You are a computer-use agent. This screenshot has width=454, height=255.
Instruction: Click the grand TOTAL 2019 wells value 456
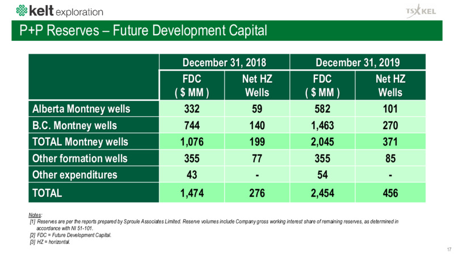click(390, 193)
